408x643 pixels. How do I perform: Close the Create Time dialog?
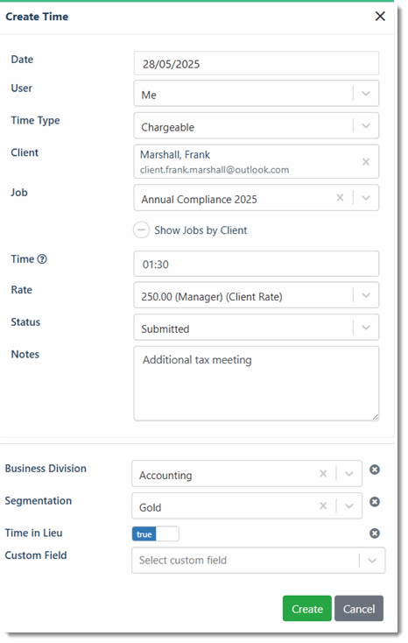(x=380, y=16)
